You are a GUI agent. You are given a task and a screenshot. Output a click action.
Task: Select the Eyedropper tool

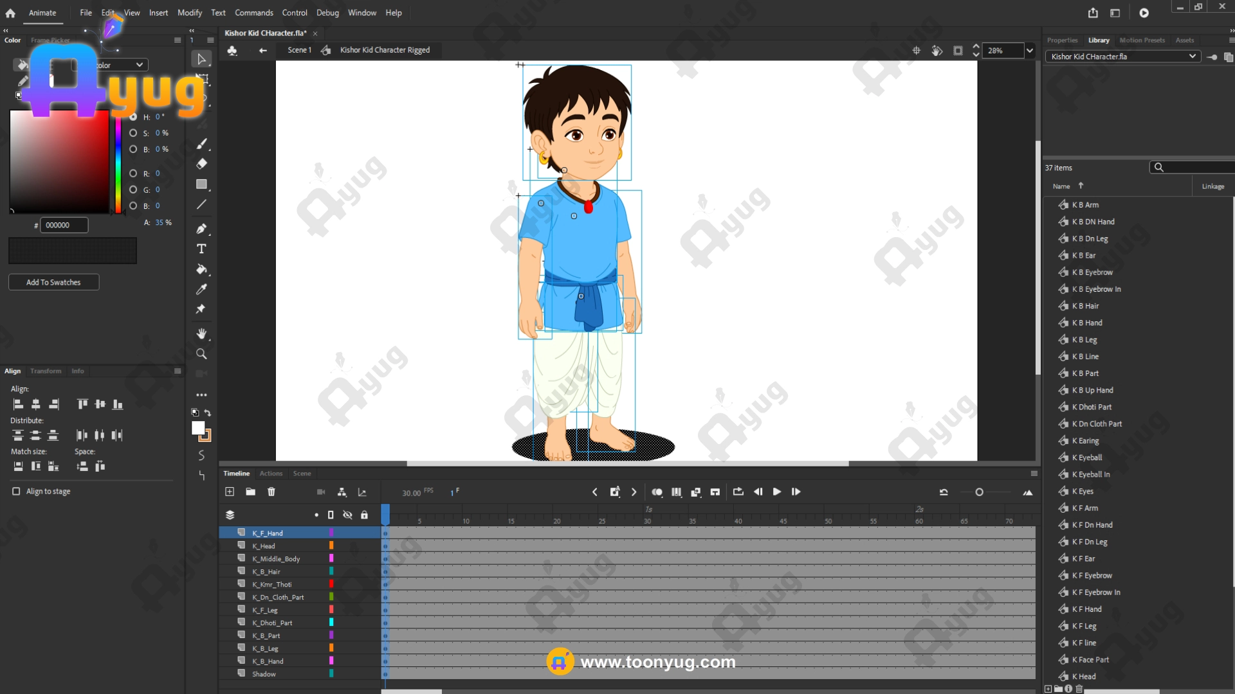click(201, 289)
